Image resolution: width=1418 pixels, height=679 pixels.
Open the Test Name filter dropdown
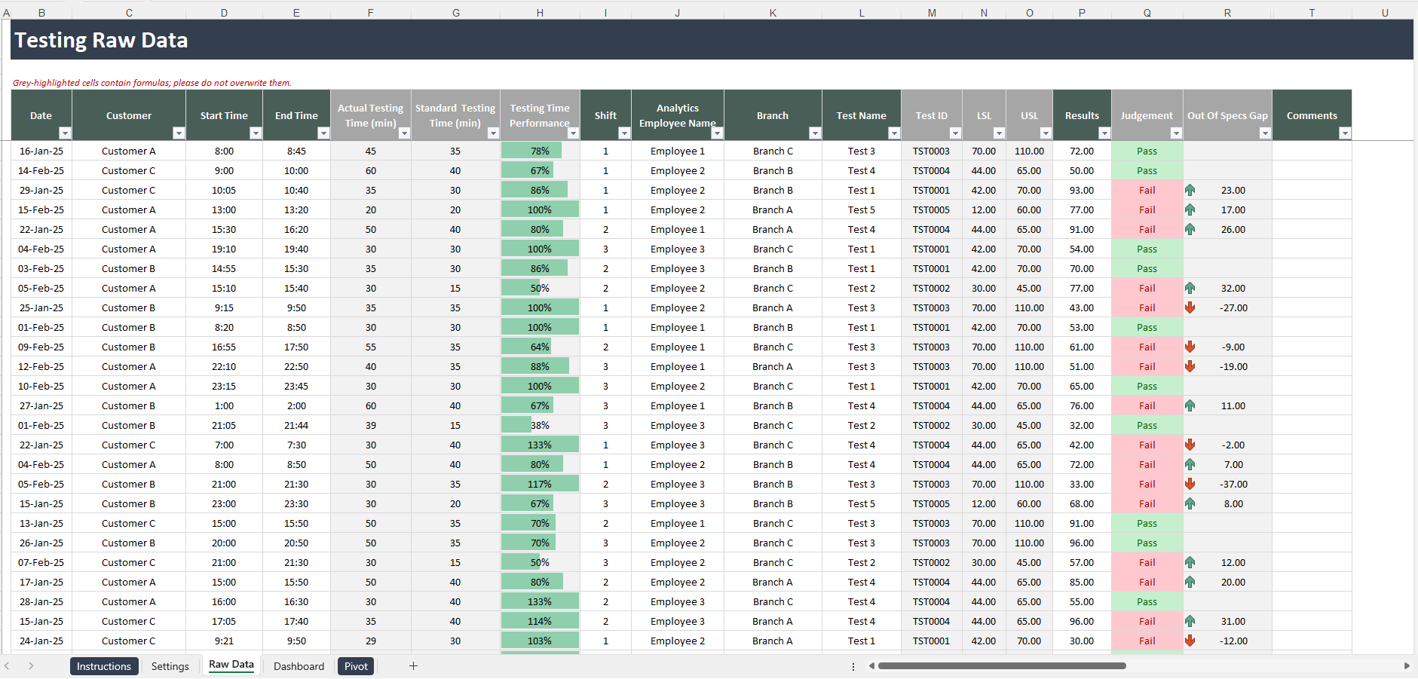(x=895, y=133)
